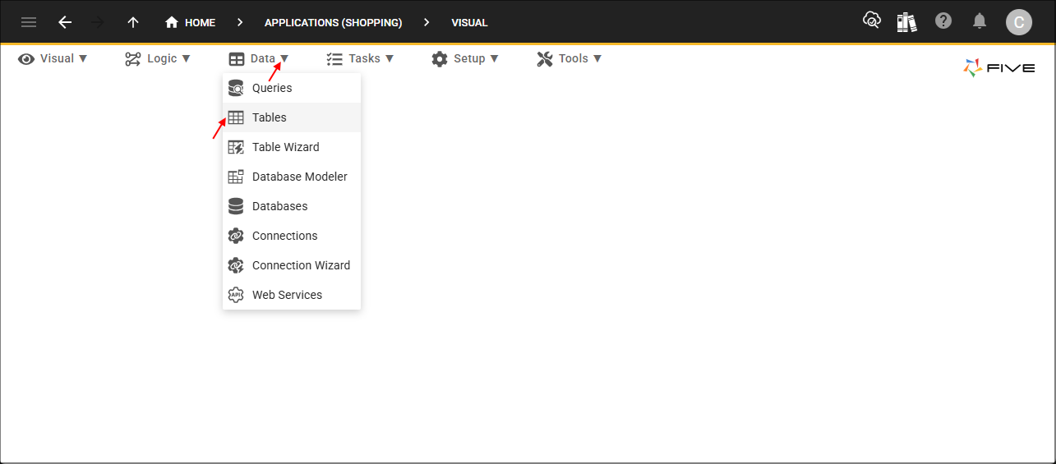Expand the Tools dropdown menu
1056x464 pixels.
tap(570, 58)
